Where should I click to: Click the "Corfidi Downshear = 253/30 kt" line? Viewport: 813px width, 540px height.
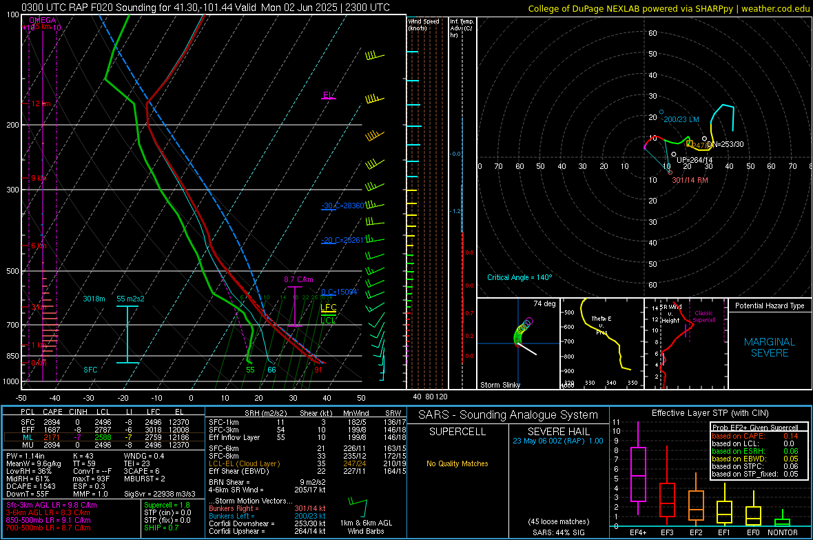267,523
